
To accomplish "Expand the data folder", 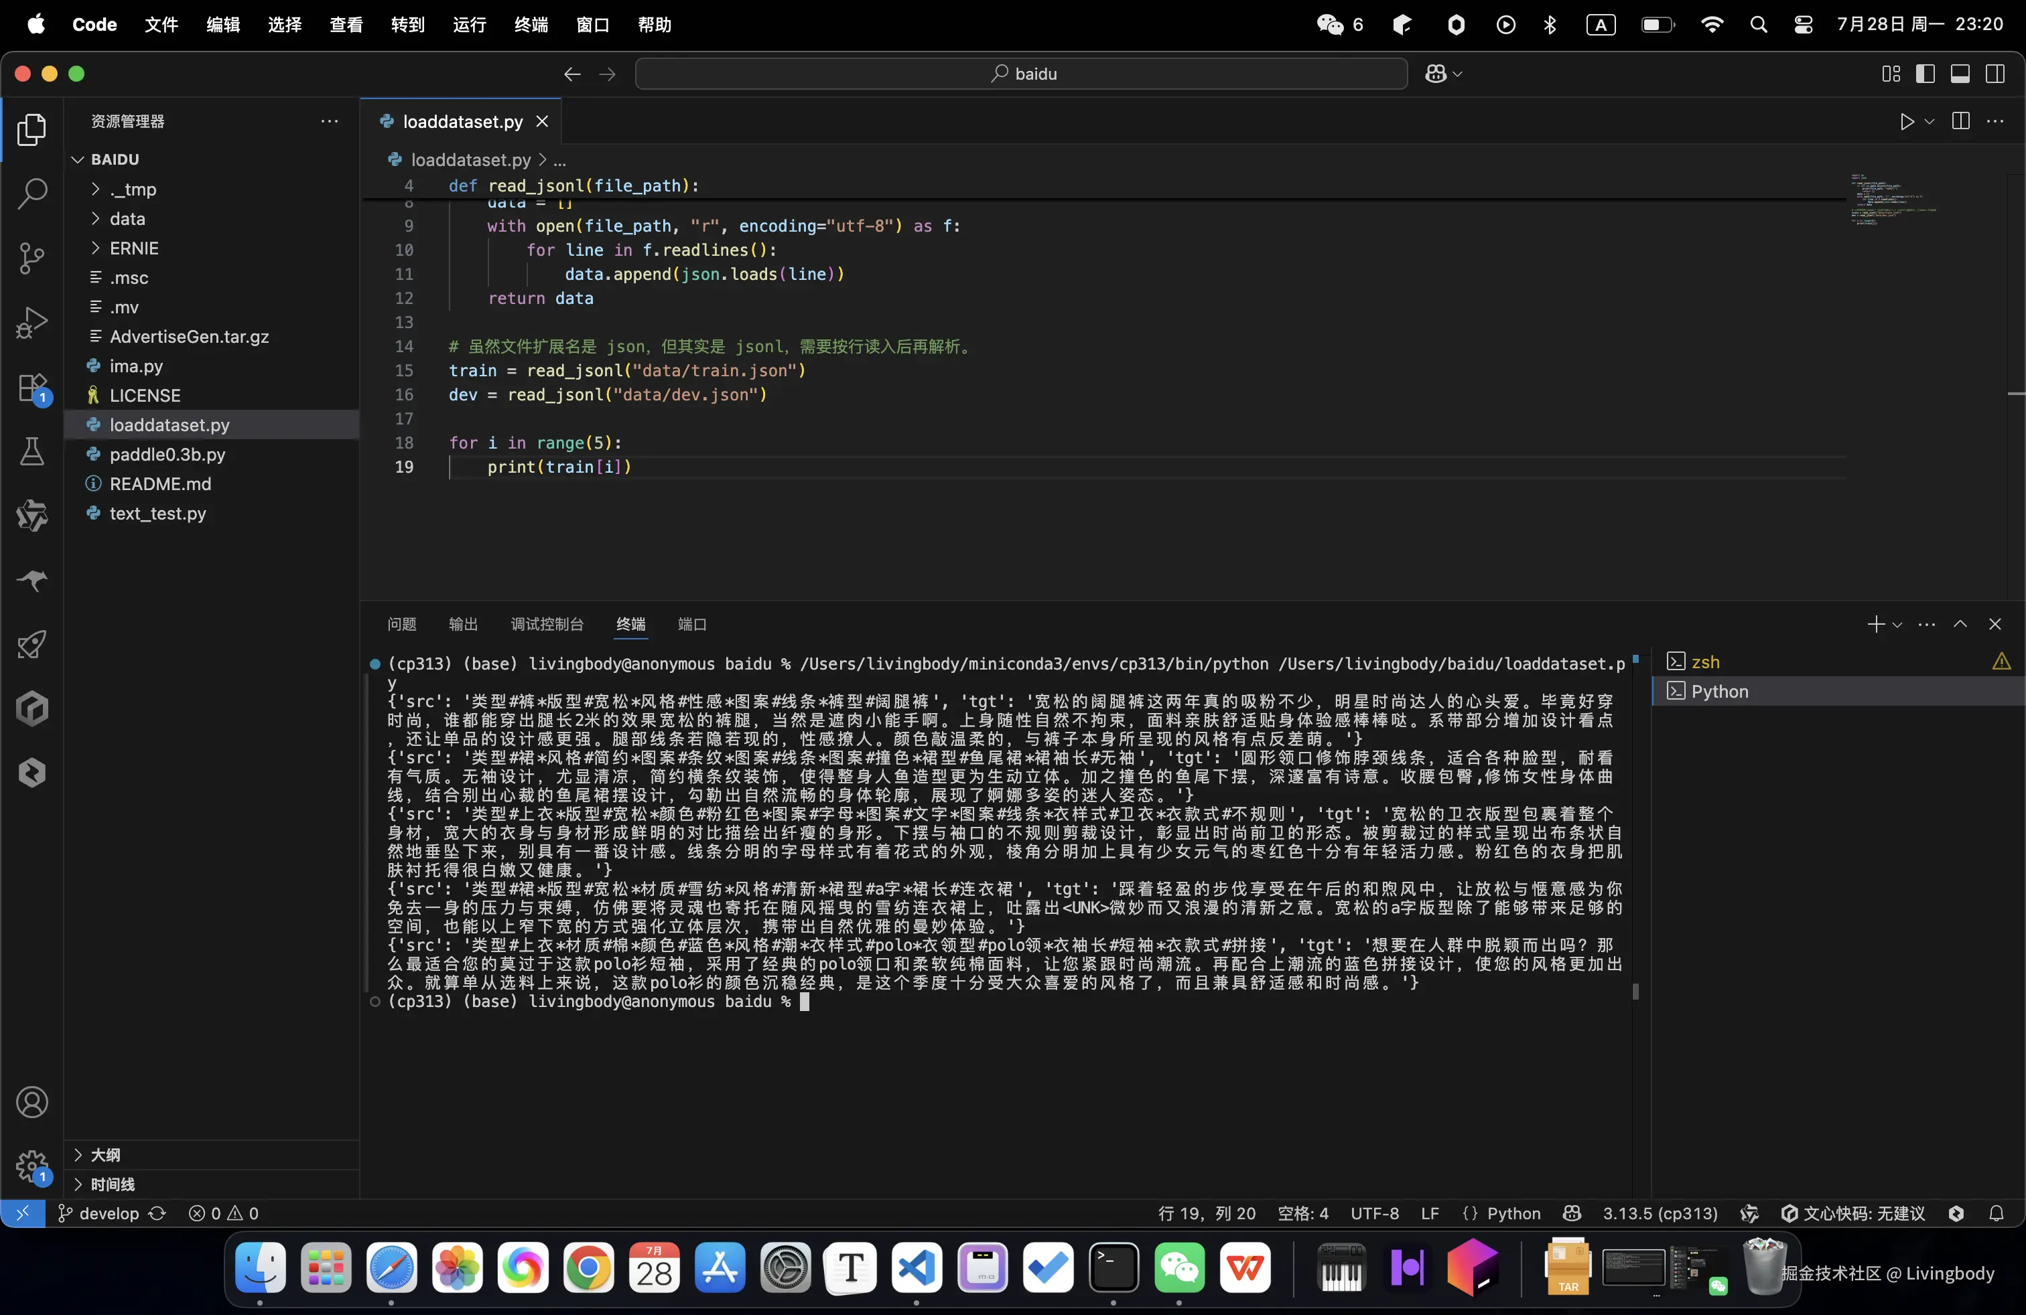I will (211, 218).
